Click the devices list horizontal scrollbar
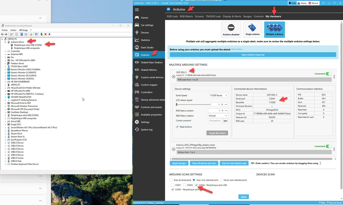Image resolution: width=343 pixels, height=205 pixels. [x=252, y=159]
